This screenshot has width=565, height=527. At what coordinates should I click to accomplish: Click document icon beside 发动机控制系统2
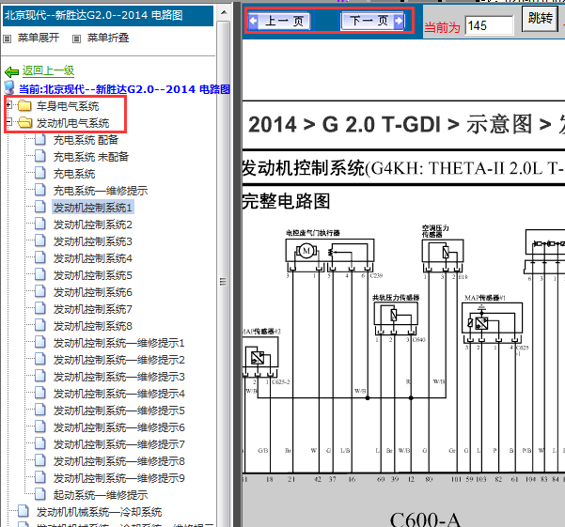(40, 224)
